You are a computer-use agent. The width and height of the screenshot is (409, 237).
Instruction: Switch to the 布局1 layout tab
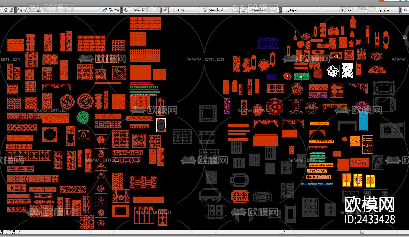tap(2, 232)
